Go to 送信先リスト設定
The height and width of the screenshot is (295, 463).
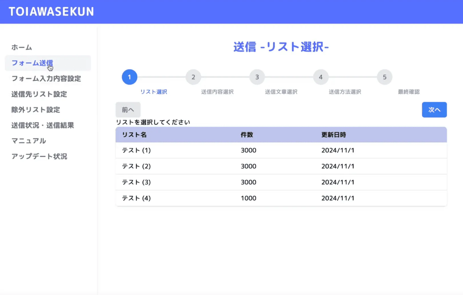point(39,94)
